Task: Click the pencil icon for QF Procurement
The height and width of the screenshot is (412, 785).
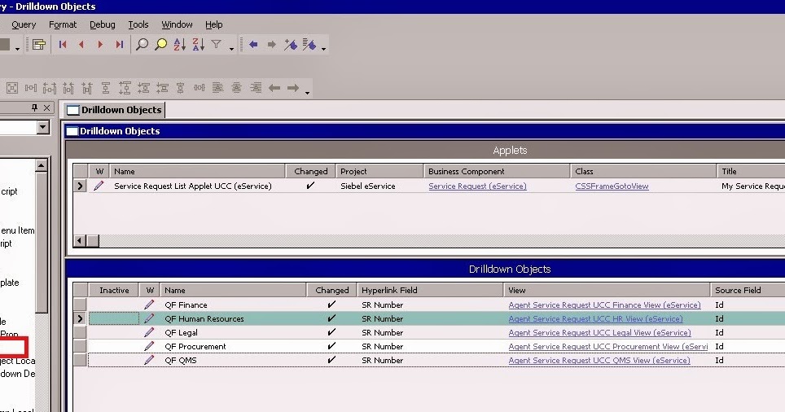Action: 149,346
